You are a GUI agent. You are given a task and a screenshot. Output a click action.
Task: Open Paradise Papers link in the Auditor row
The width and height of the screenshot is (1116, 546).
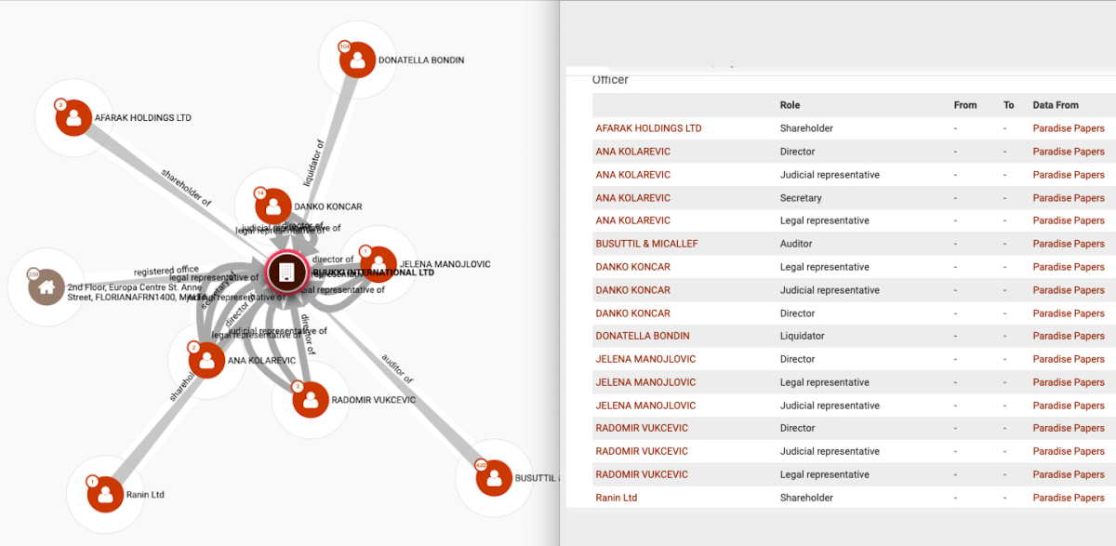click(x=1069, y=244)
